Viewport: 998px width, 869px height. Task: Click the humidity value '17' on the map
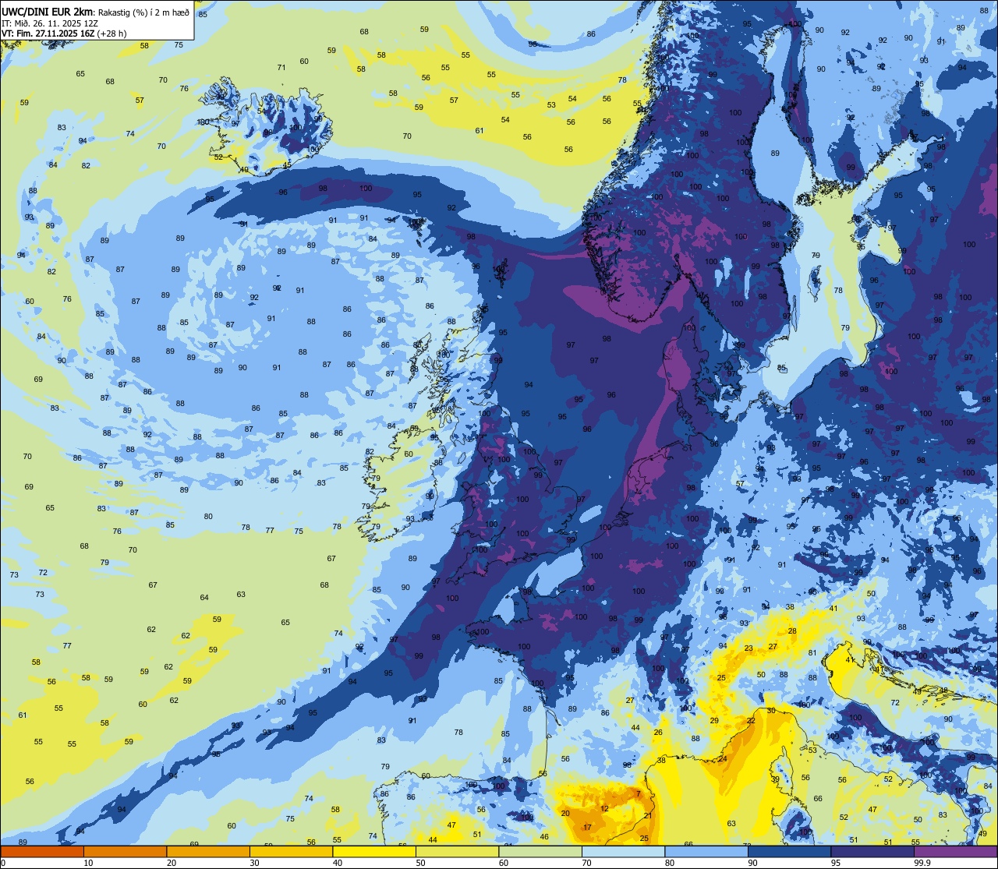(587, 827)
